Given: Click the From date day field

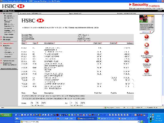Looking at the screenshot, I should point(33,103).
